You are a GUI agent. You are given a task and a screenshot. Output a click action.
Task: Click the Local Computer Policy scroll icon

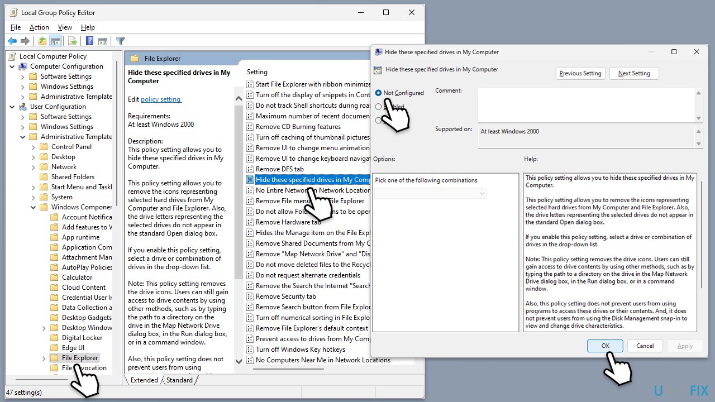pos(13,56)
